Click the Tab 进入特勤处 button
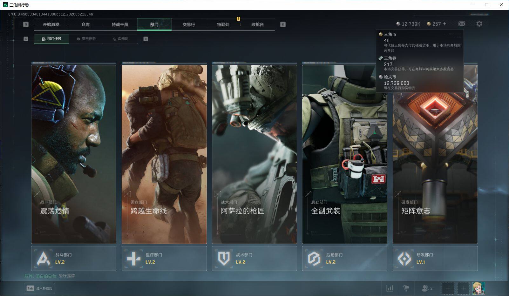Viewport: 509px width, 296px height. coord(39,288)
